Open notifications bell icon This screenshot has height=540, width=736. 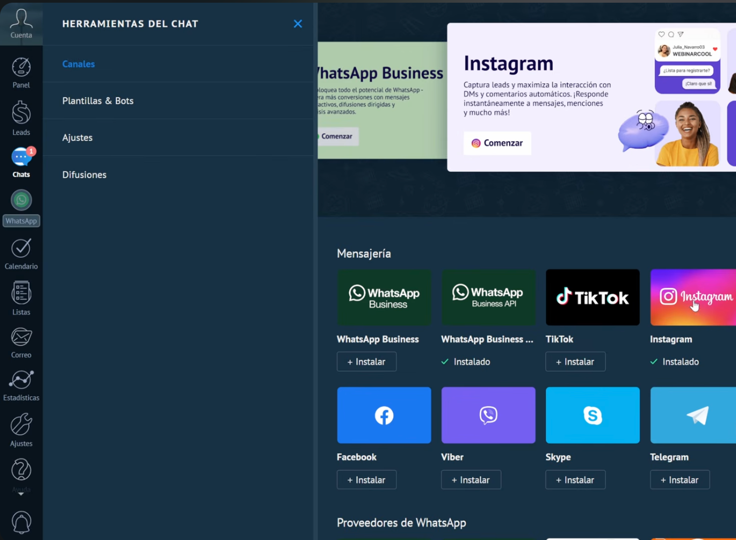click(x=21, y=522)
